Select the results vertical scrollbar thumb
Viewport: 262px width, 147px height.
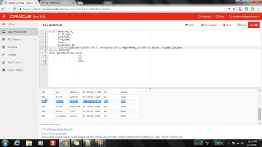[259, 114]
